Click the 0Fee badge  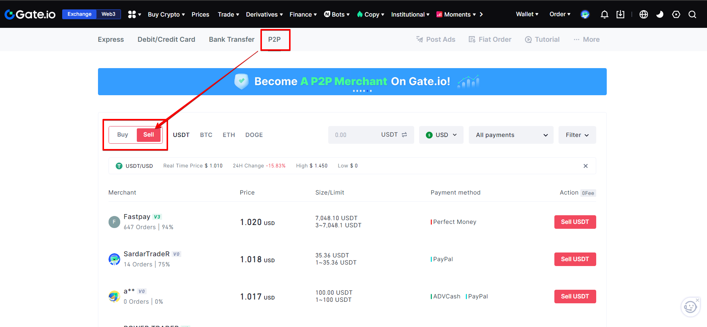pyautogui.click(x=588, y=193)
